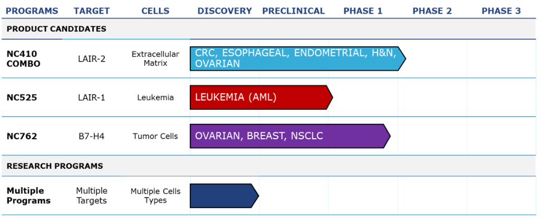Click the blue CRC, ESOPHAGEAL progress bar
Viewport: 541px width, 218px height.
point(298,58)
